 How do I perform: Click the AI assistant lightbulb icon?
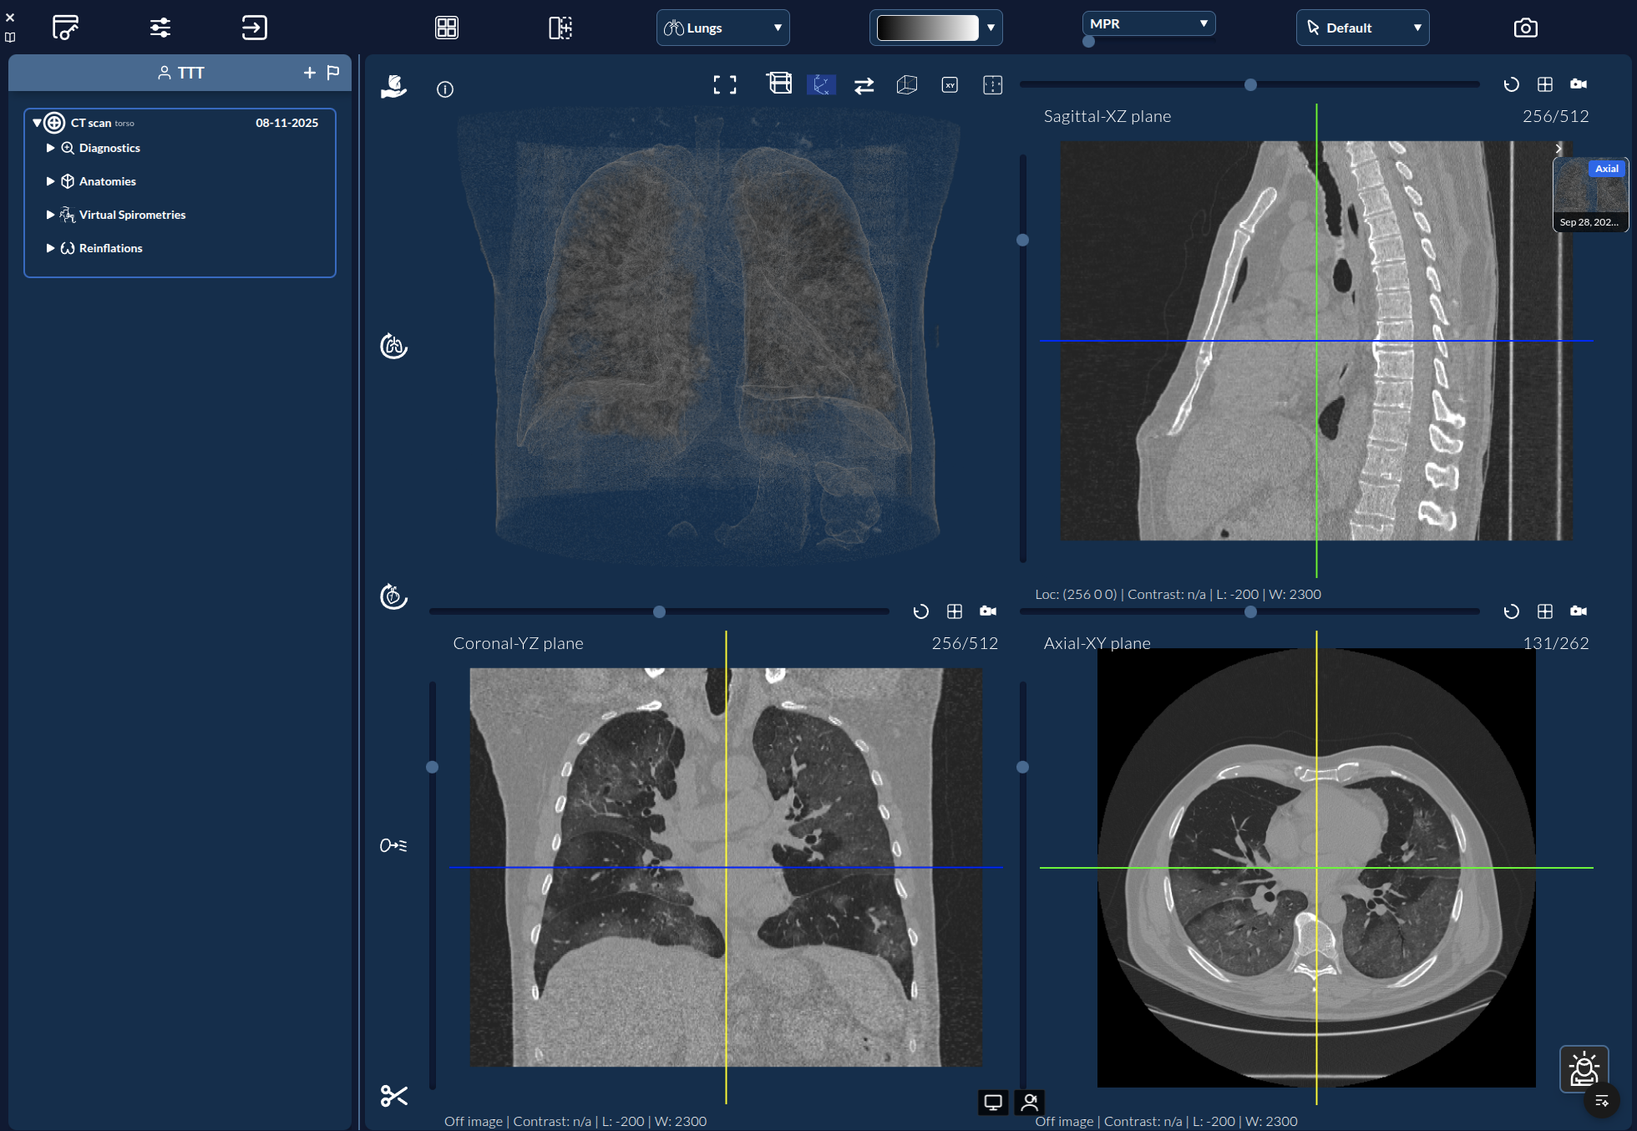tap(1584, 1068)
